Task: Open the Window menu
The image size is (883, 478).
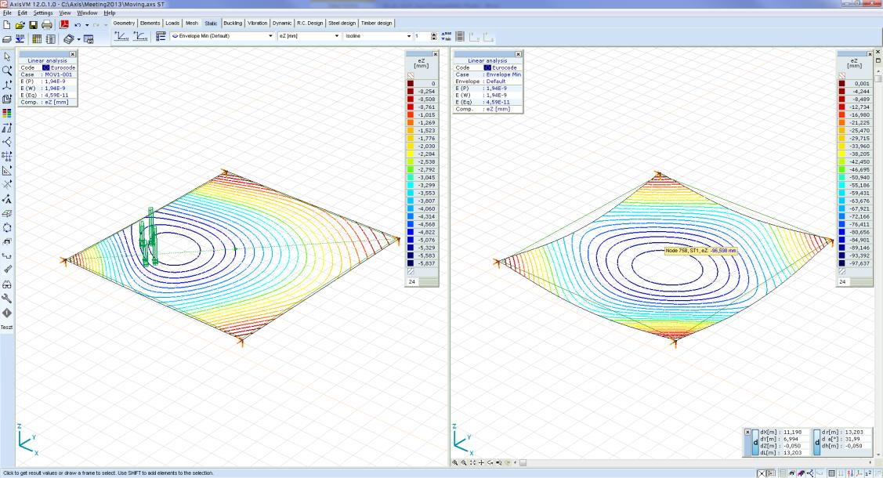Action: tap(87, 13)
